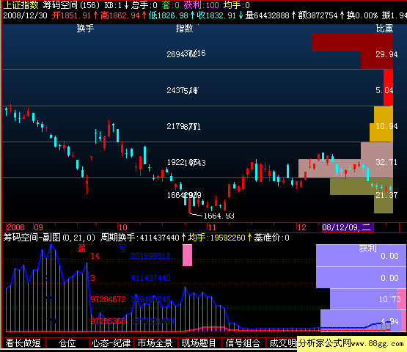407x352 pixels.
Task: Click the turnover amount 额3872754
Action: (318, 15)
